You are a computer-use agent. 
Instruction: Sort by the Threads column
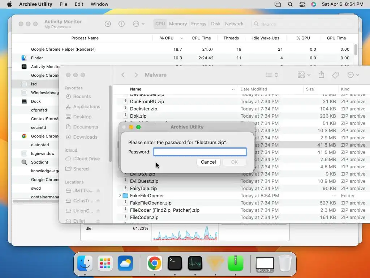click(231, 38)
